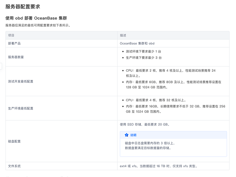The image size is (236, 177).
Task: Select the 使用 obd 部署 OceanBase 集群 heading
Action: [38, 18]
